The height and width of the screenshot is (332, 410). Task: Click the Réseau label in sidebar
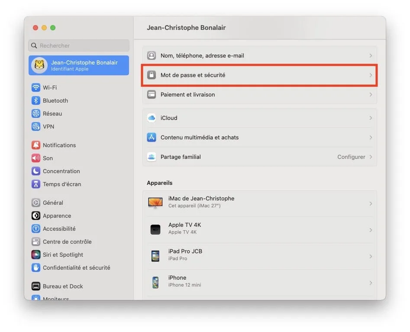pyautogui.click(x=52, y=113)
